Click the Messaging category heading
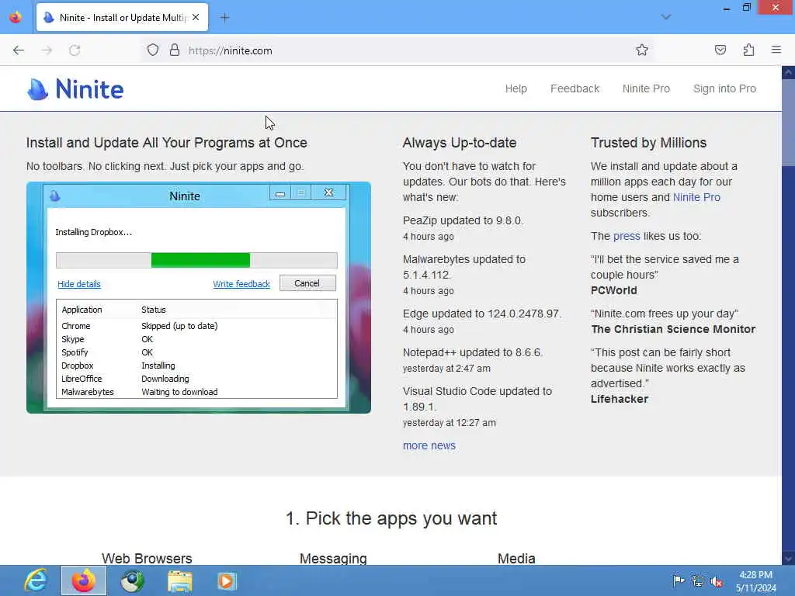The image size is (795, 596). pos(333,558)
